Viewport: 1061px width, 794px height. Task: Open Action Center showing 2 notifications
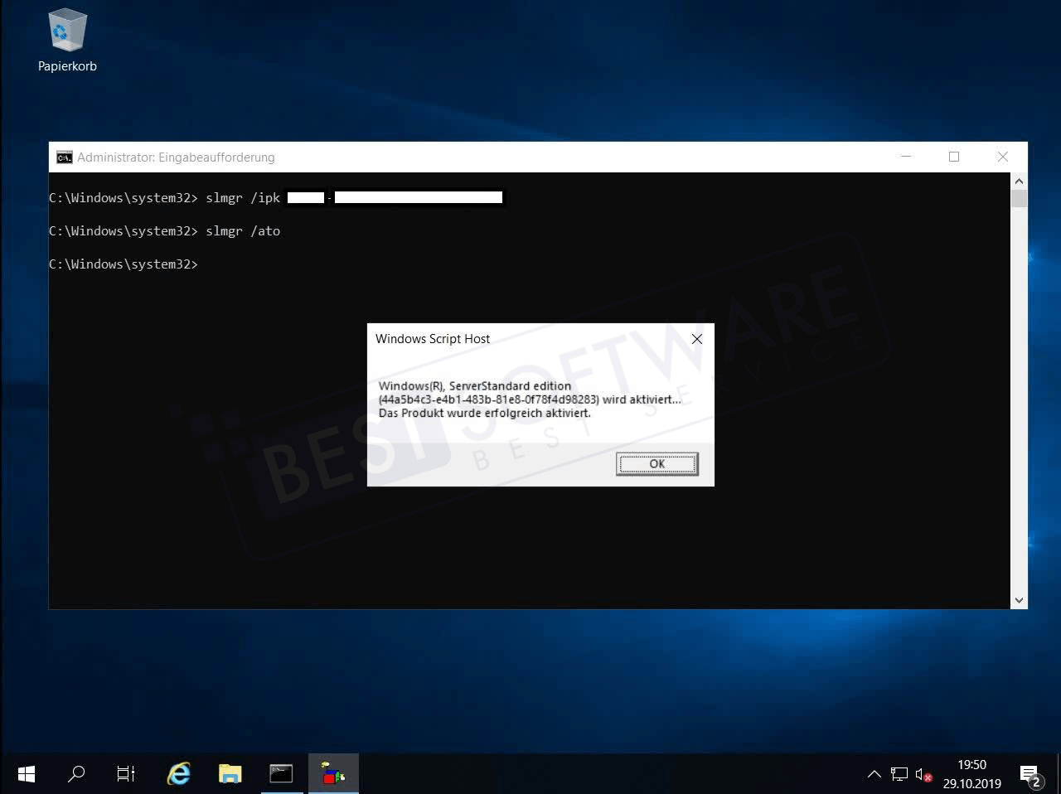[x=1030, y=773]
